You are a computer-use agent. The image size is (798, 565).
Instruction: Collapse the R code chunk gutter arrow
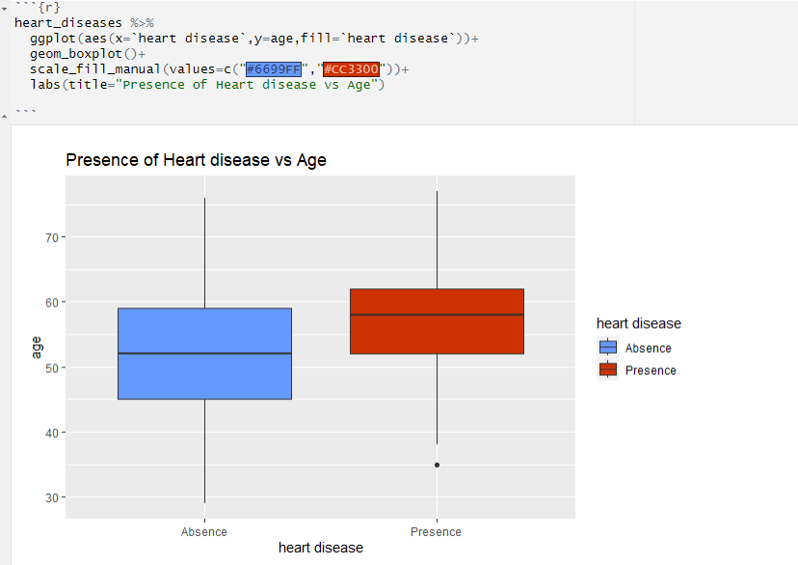(6, 8)
